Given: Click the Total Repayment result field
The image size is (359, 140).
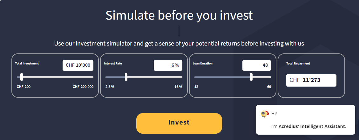Looking at the screenshot, I should click(311, 80).
